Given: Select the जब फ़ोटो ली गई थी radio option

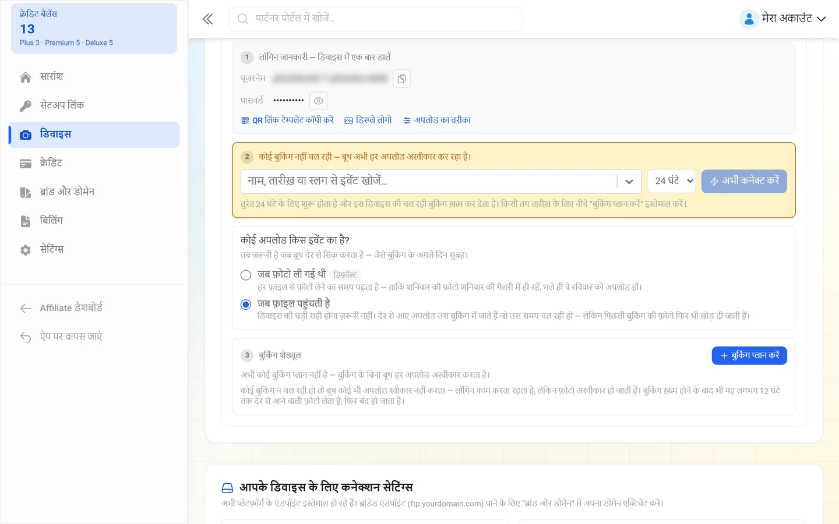Looking at the screenshot, I should (x=246, y=275).
